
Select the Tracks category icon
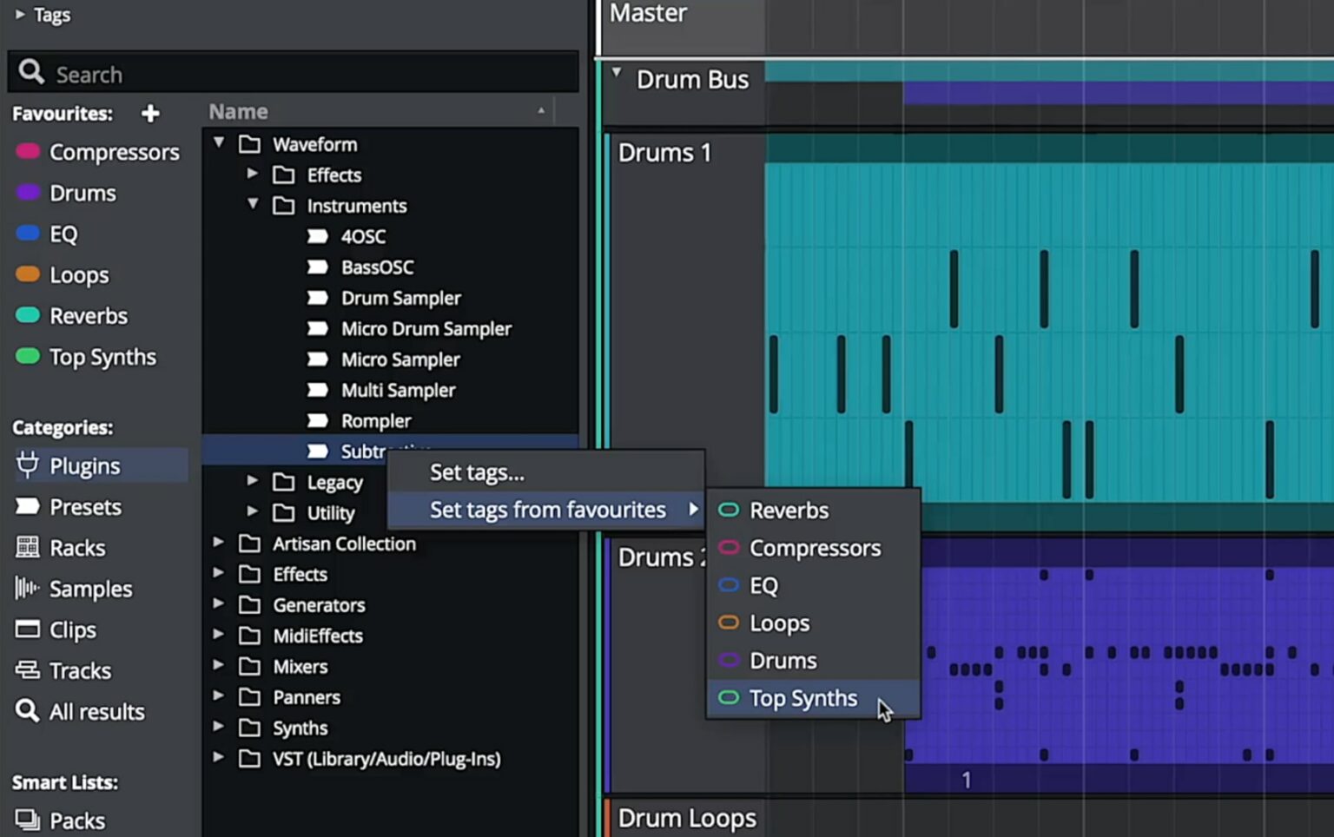coord(27,670)
